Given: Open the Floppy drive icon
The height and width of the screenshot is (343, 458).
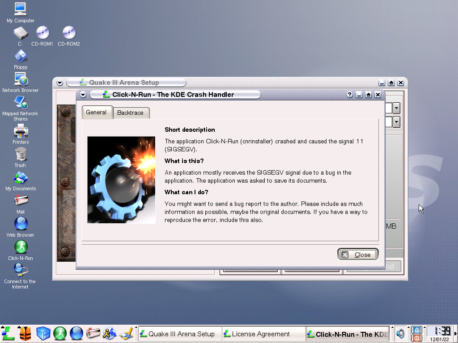Looking at the screenshot, I should [x=21, y=56].
